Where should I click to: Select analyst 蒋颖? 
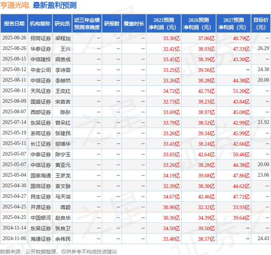[65, 207]
